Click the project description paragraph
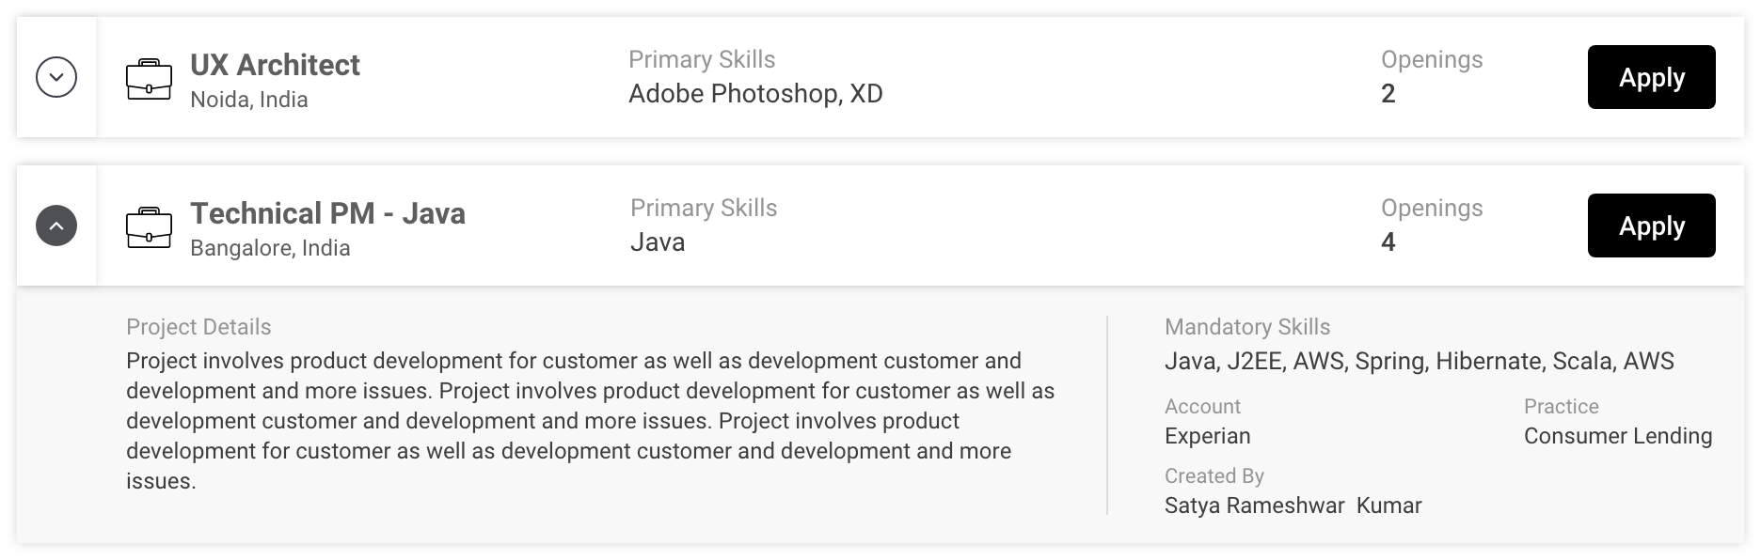 [x=591, y=421]
